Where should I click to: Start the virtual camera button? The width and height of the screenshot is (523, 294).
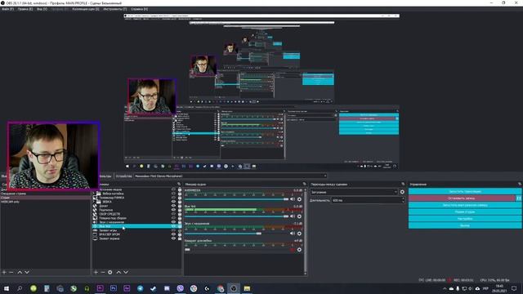point(465,205)
